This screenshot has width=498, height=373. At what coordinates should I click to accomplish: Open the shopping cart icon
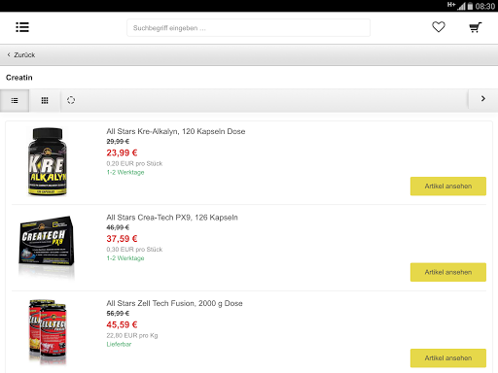476,27
